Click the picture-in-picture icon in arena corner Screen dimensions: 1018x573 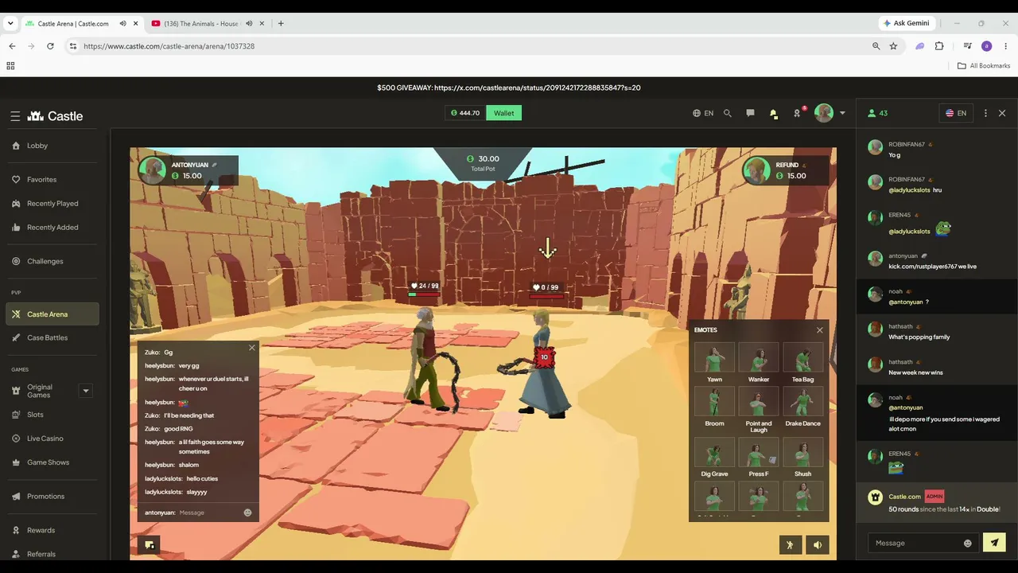pyautogui.click(x=150, y=544)
